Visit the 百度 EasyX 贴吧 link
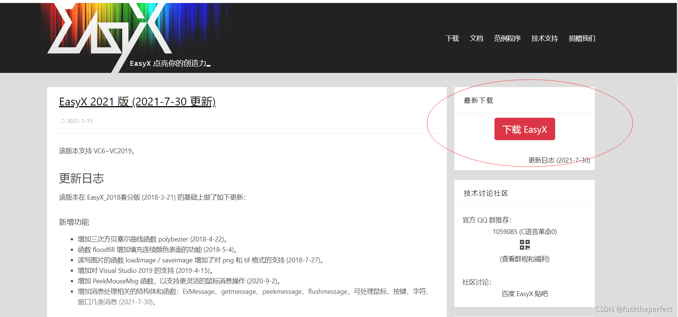The height and width of the screenshot is (317, 678). tap(524, 294)
